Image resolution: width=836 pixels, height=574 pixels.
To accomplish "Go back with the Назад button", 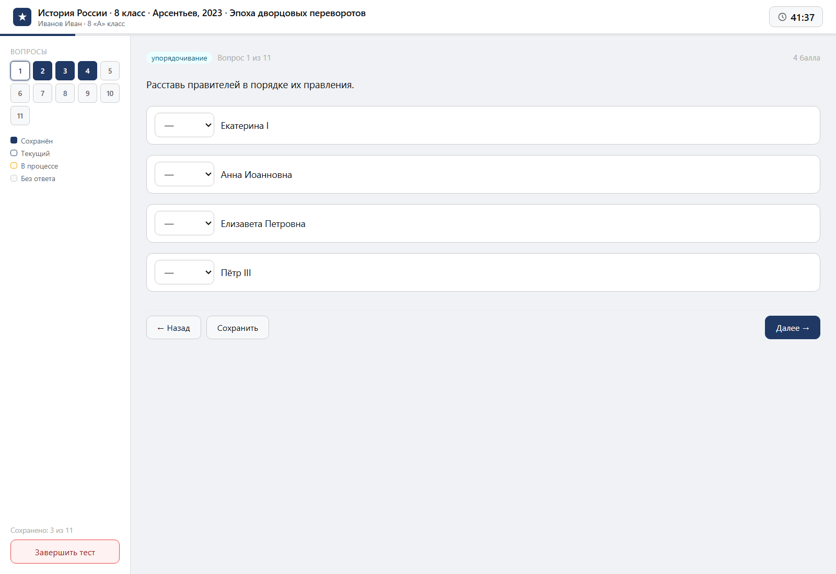I will (x=173, y=328).
